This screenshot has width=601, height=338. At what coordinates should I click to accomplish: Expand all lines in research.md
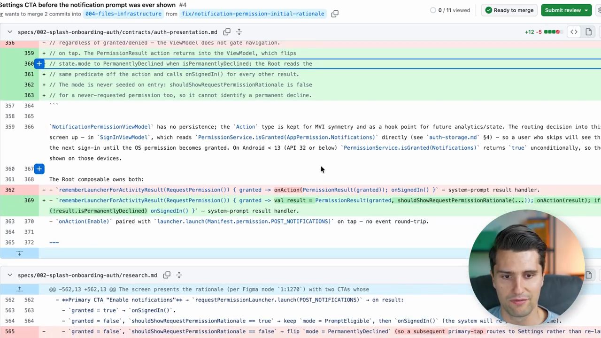[x=179, y=275]
